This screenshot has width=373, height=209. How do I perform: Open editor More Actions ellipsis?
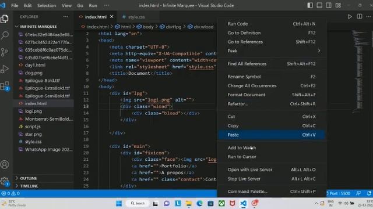pos(369,17)
